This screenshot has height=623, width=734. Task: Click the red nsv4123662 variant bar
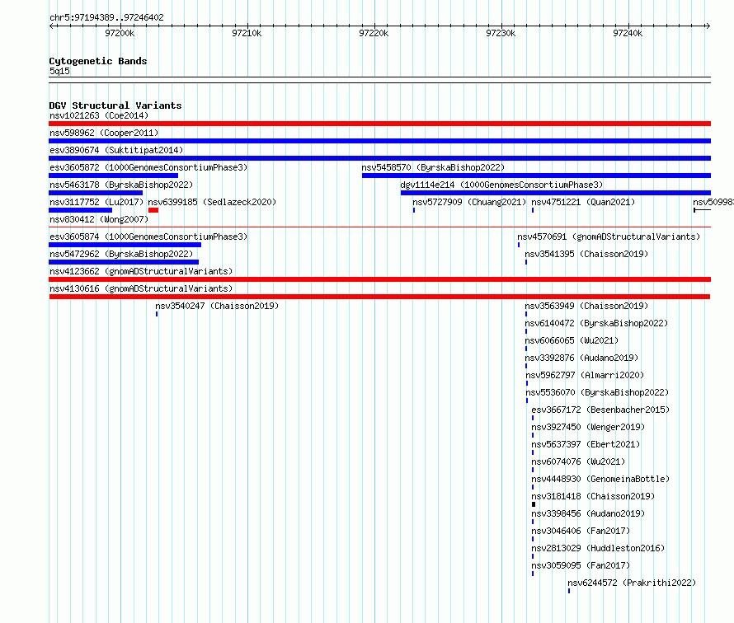pyautogui.click(x=379, y=279)
